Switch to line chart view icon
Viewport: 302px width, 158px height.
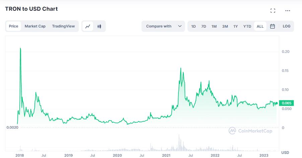pos(88,26)
